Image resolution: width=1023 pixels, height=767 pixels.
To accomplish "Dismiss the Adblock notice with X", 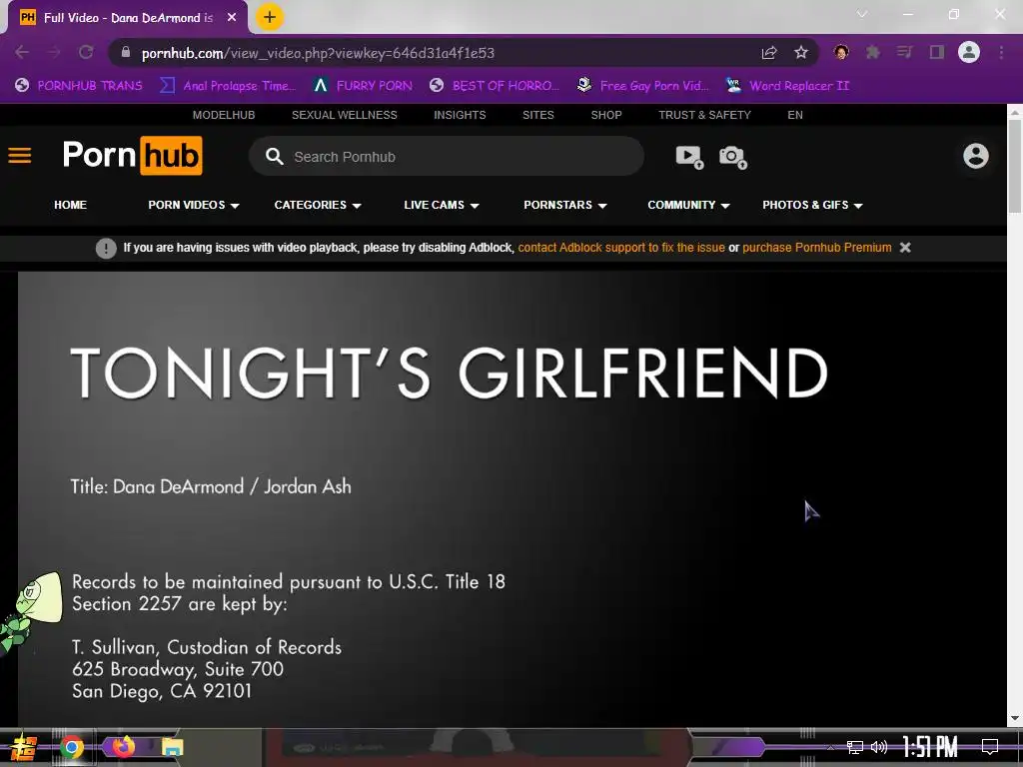I will pyautogui.click(x=905, y=248).
